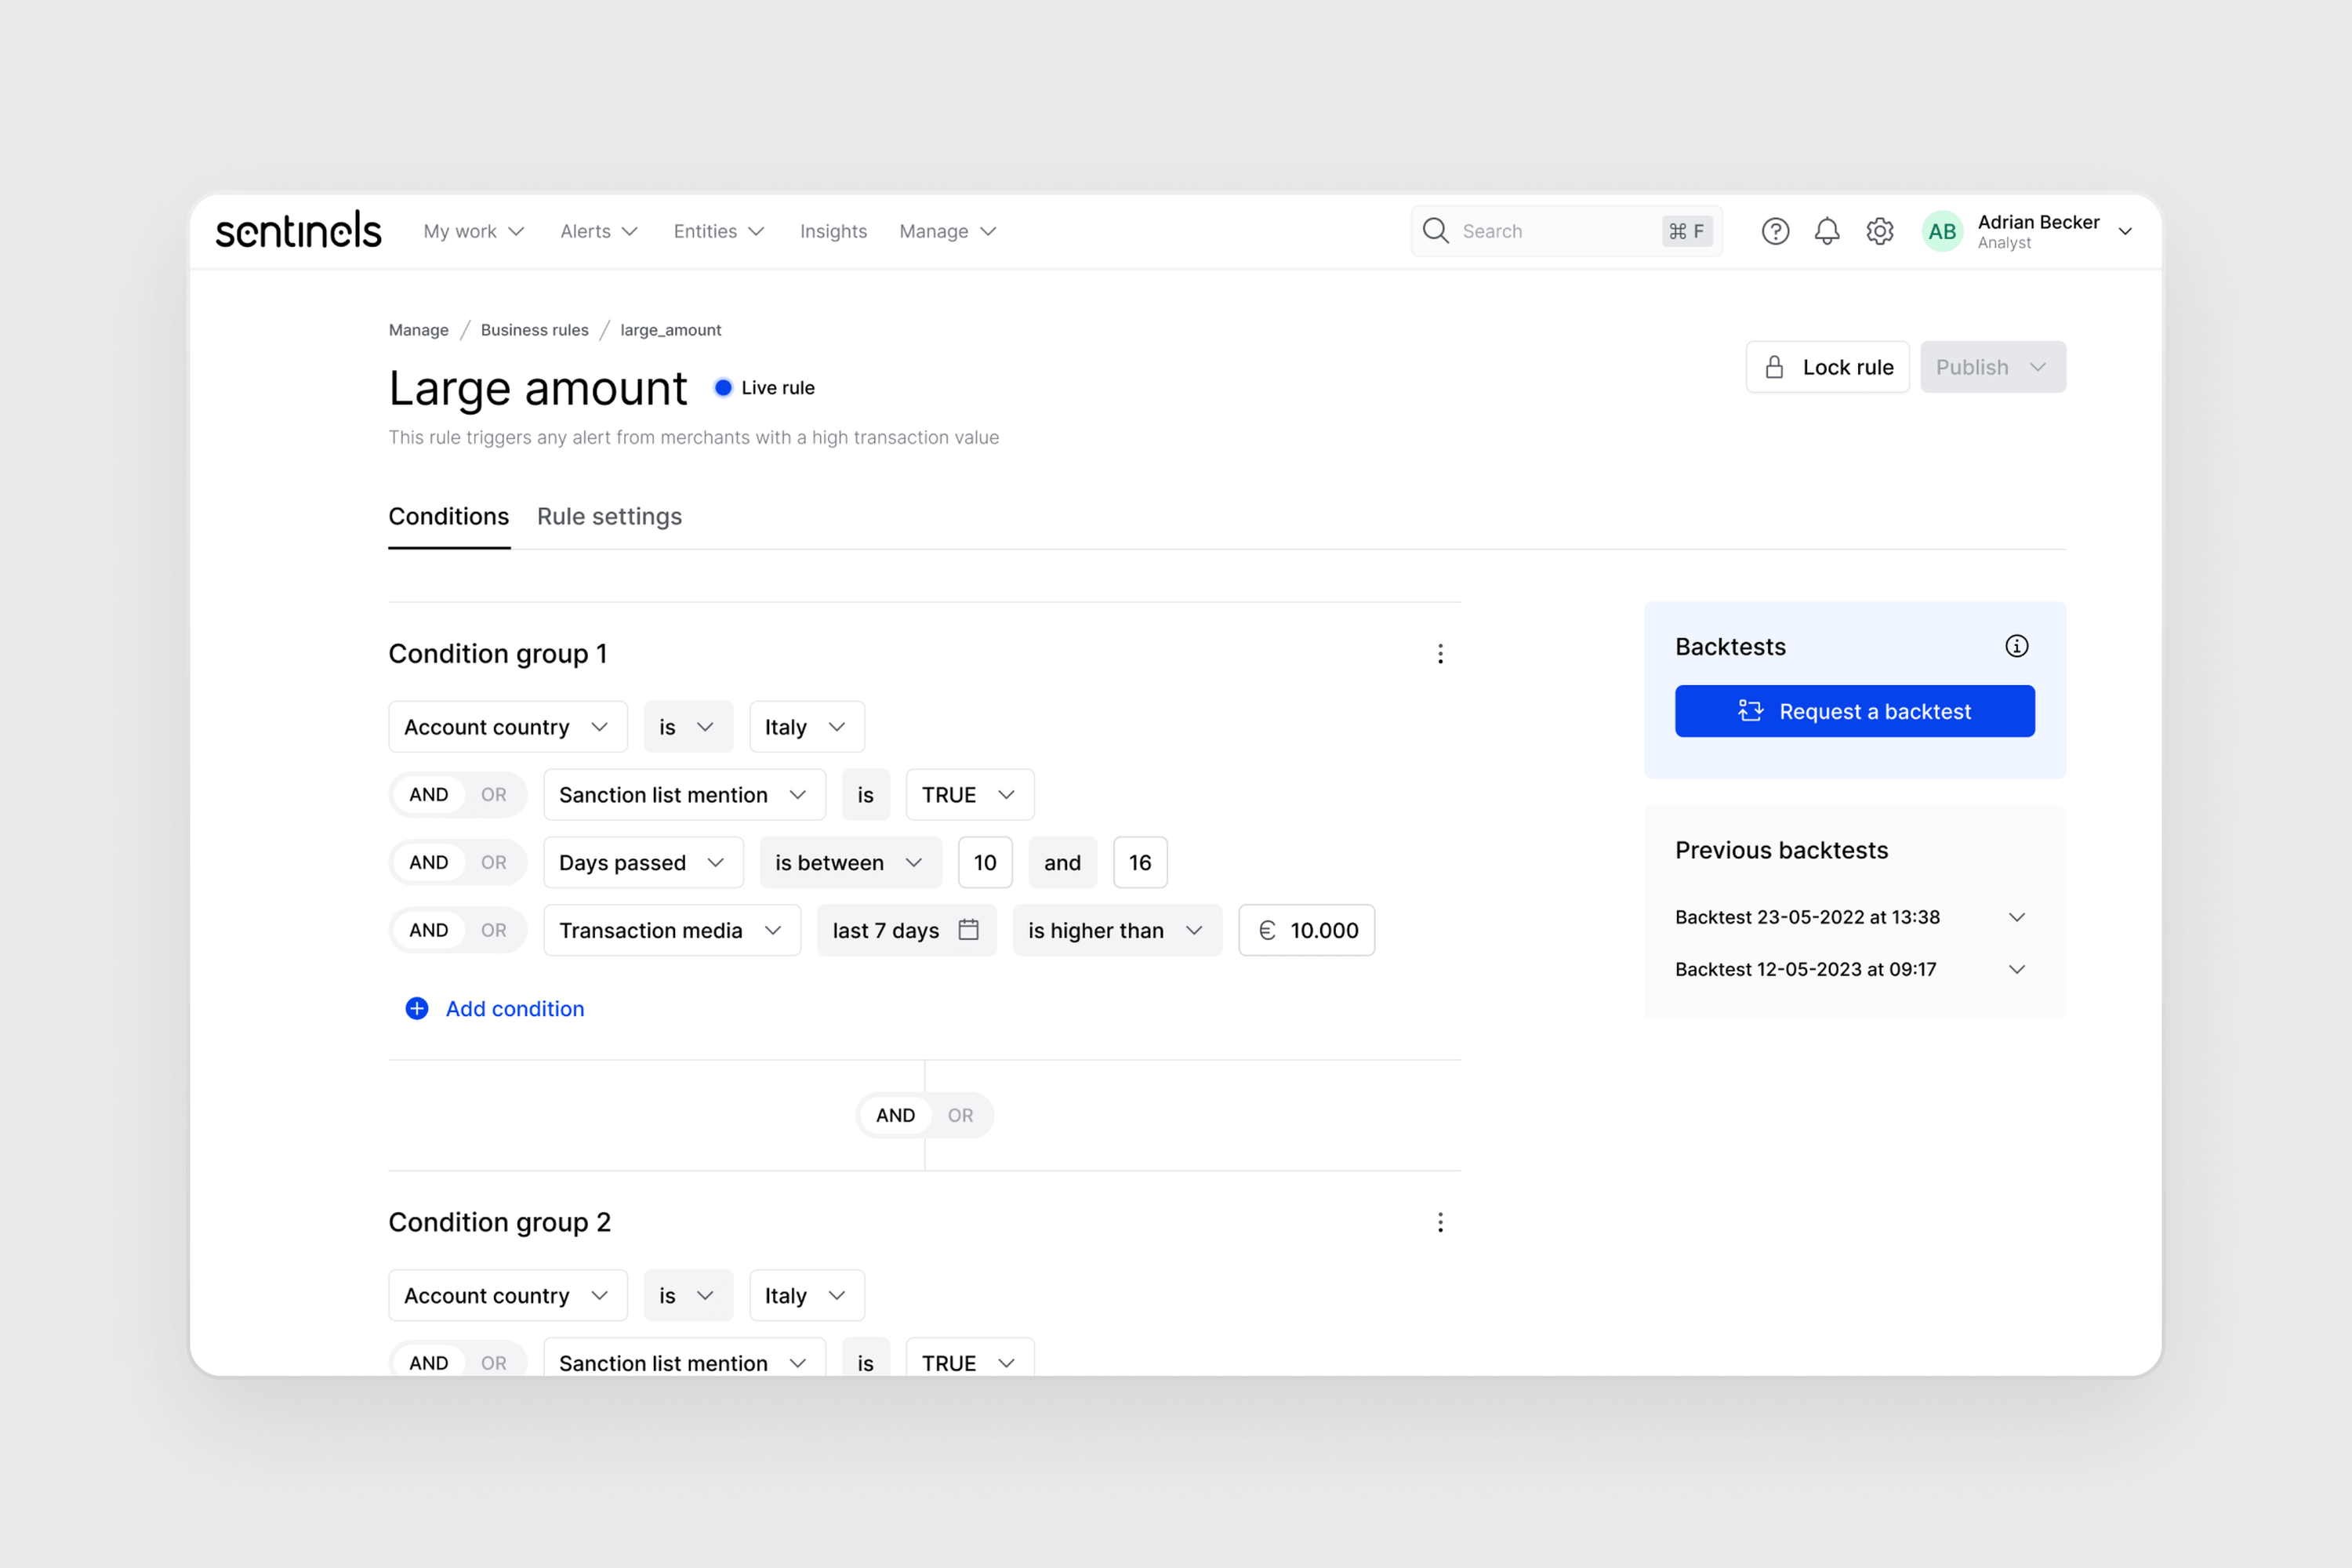Image resolution: width=2352 pixels, height=1568 pixels.
Task: Open the Alerts menu
Action: (x=598, y=231)
